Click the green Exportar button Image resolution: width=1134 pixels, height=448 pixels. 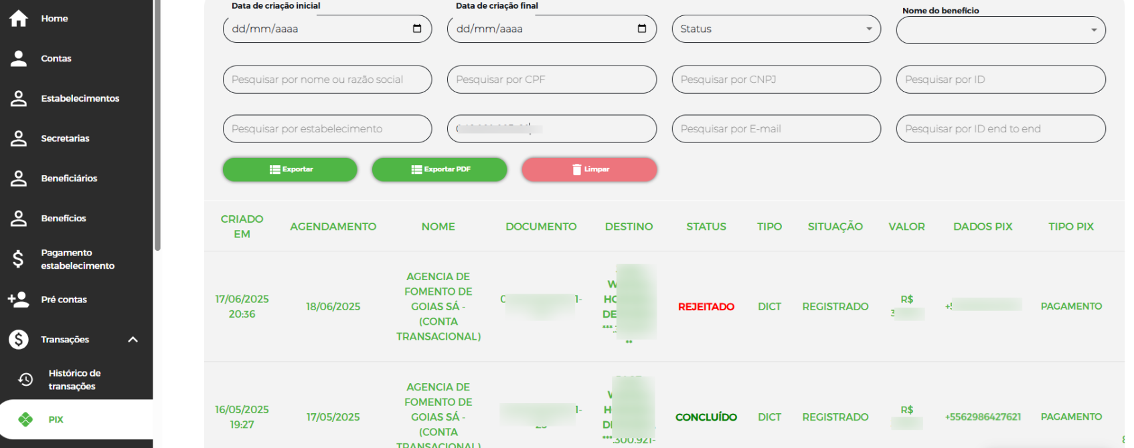[290, 170]
